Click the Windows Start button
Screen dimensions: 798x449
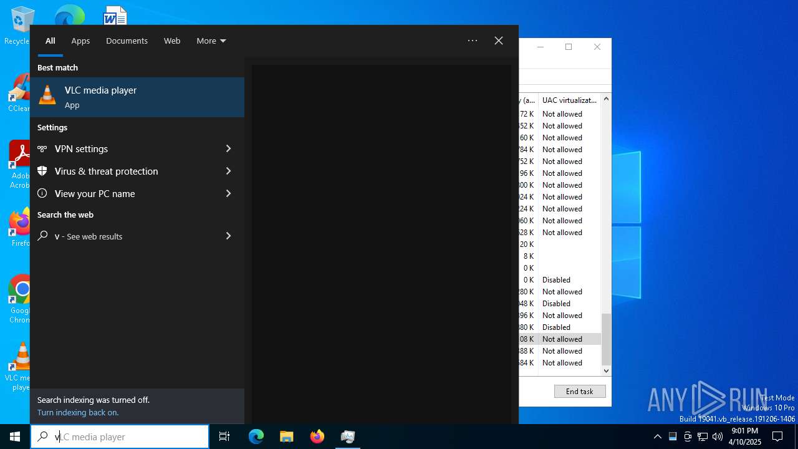pyautogui.click(x=15, y=437)
